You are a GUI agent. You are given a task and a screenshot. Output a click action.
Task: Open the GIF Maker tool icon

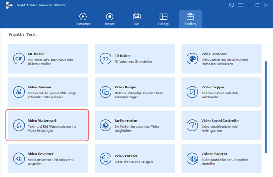(19, 59)
